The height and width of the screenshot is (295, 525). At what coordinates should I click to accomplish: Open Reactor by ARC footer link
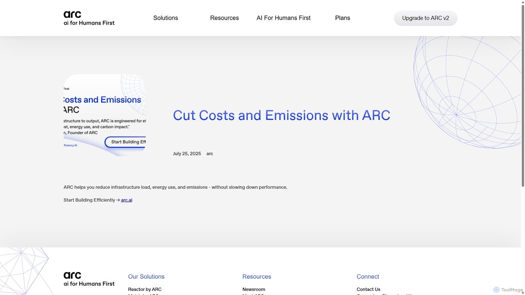pyautogui.click(x=145, y=289)
